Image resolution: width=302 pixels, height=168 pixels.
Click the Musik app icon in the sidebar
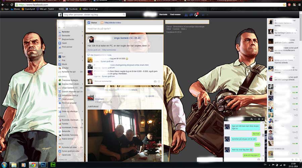pyautogui.click(x=60, y=64)
